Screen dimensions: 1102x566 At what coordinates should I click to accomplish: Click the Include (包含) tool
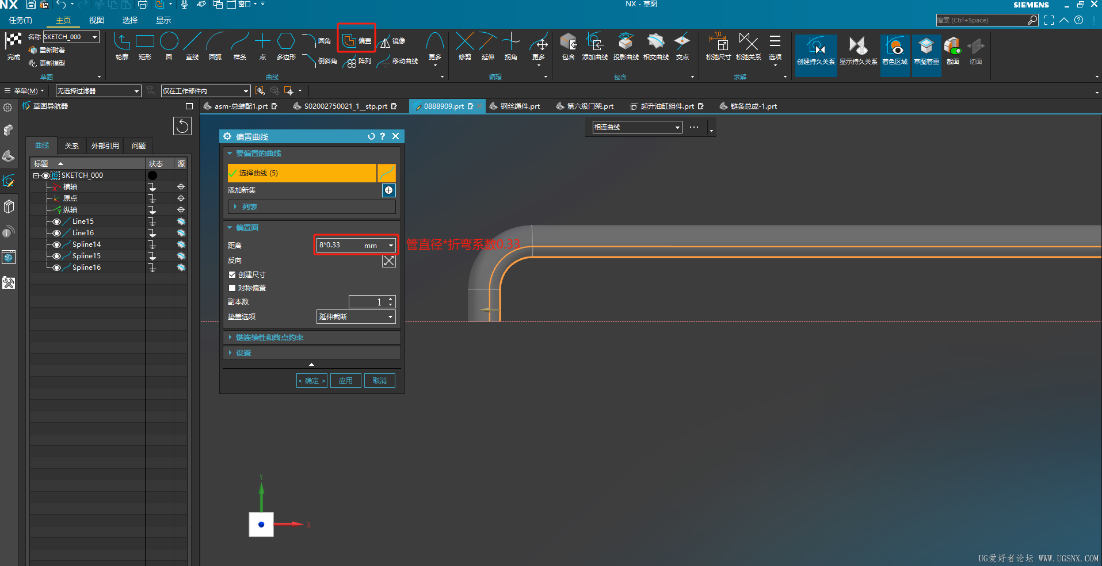[569, 47]
